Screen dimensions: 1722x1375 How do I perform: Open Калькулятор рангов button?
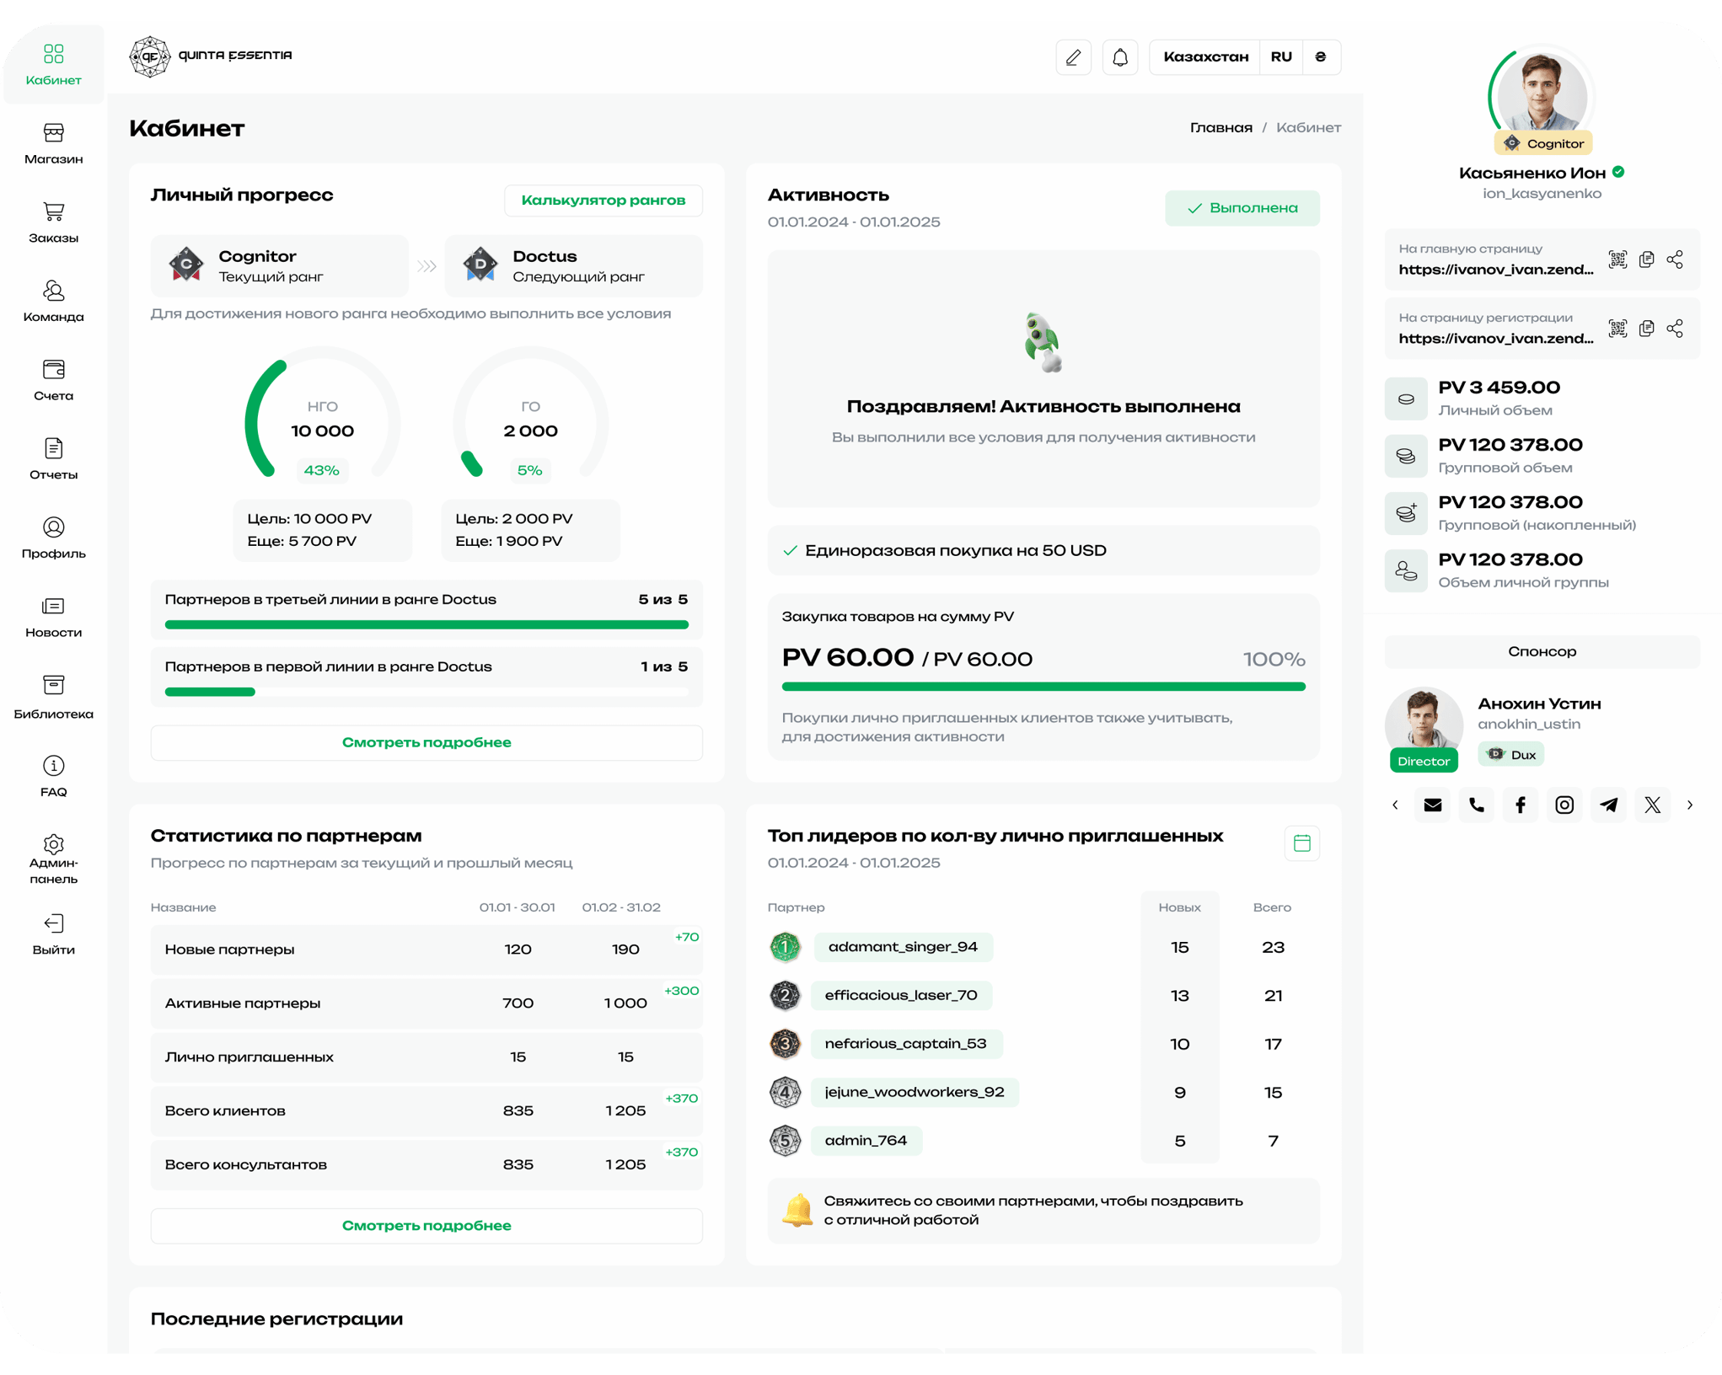pyautogui.click(x=603, y=201)
